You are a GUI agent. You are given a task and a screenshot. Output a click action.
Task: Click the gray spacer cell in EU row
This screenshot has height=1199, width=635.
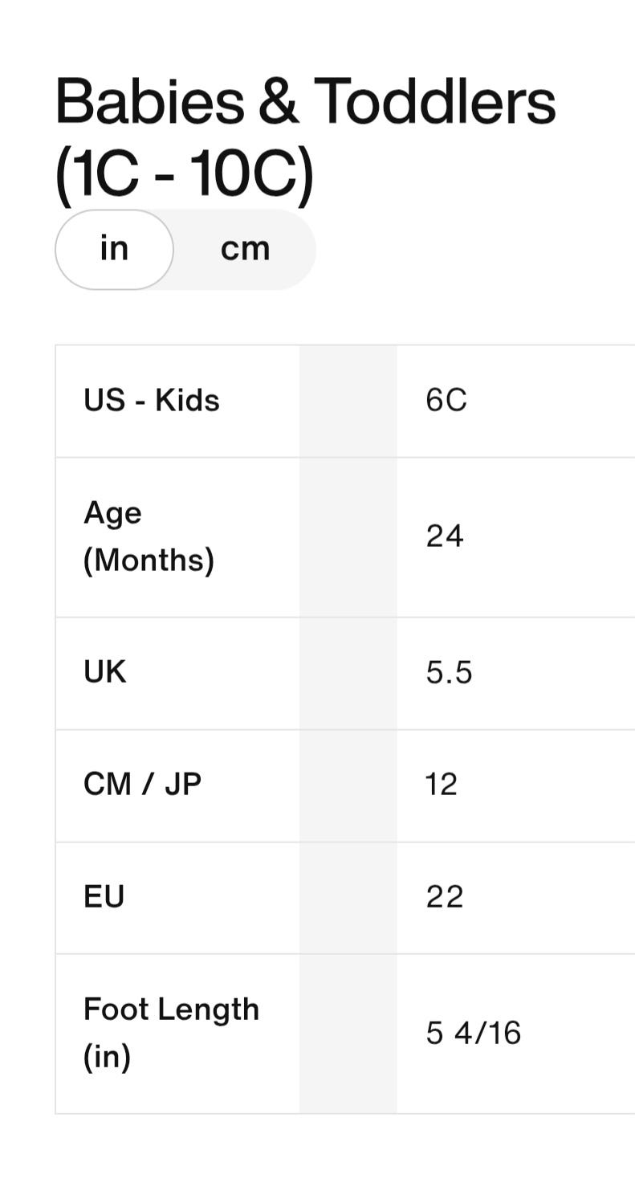pos(348,898)
